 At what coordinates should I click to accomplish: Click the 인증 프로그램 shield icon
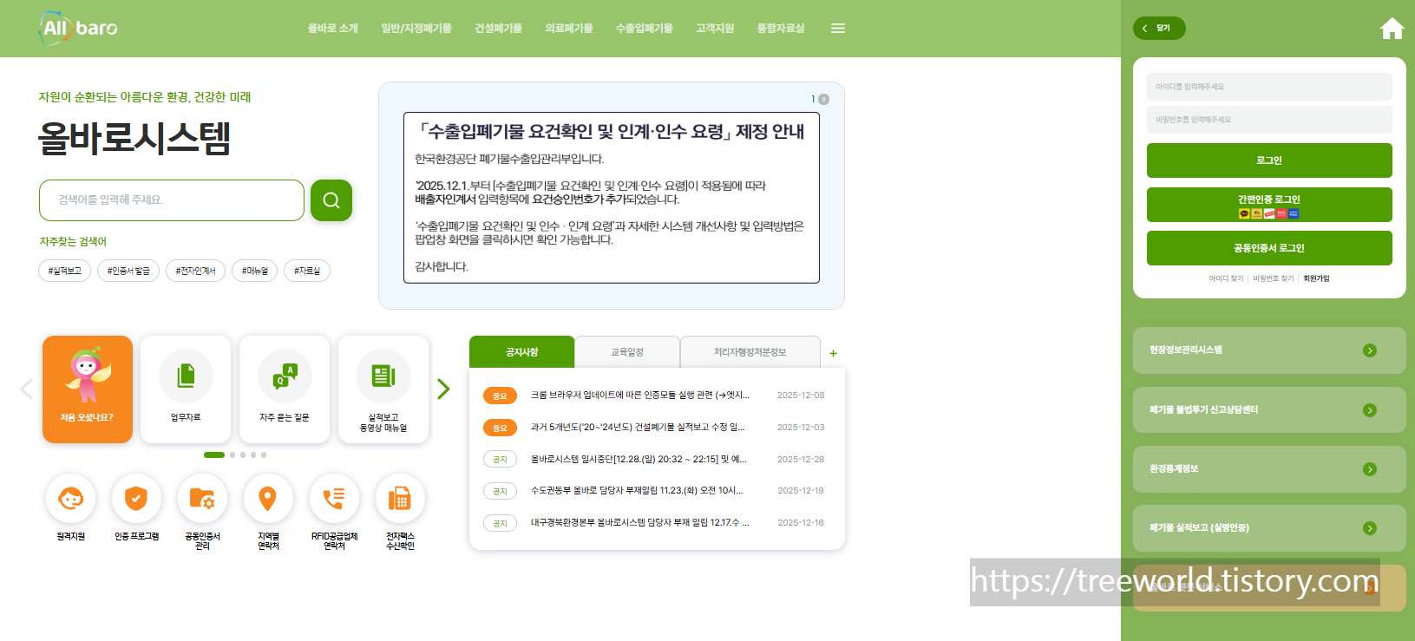[x=136, y=499]
